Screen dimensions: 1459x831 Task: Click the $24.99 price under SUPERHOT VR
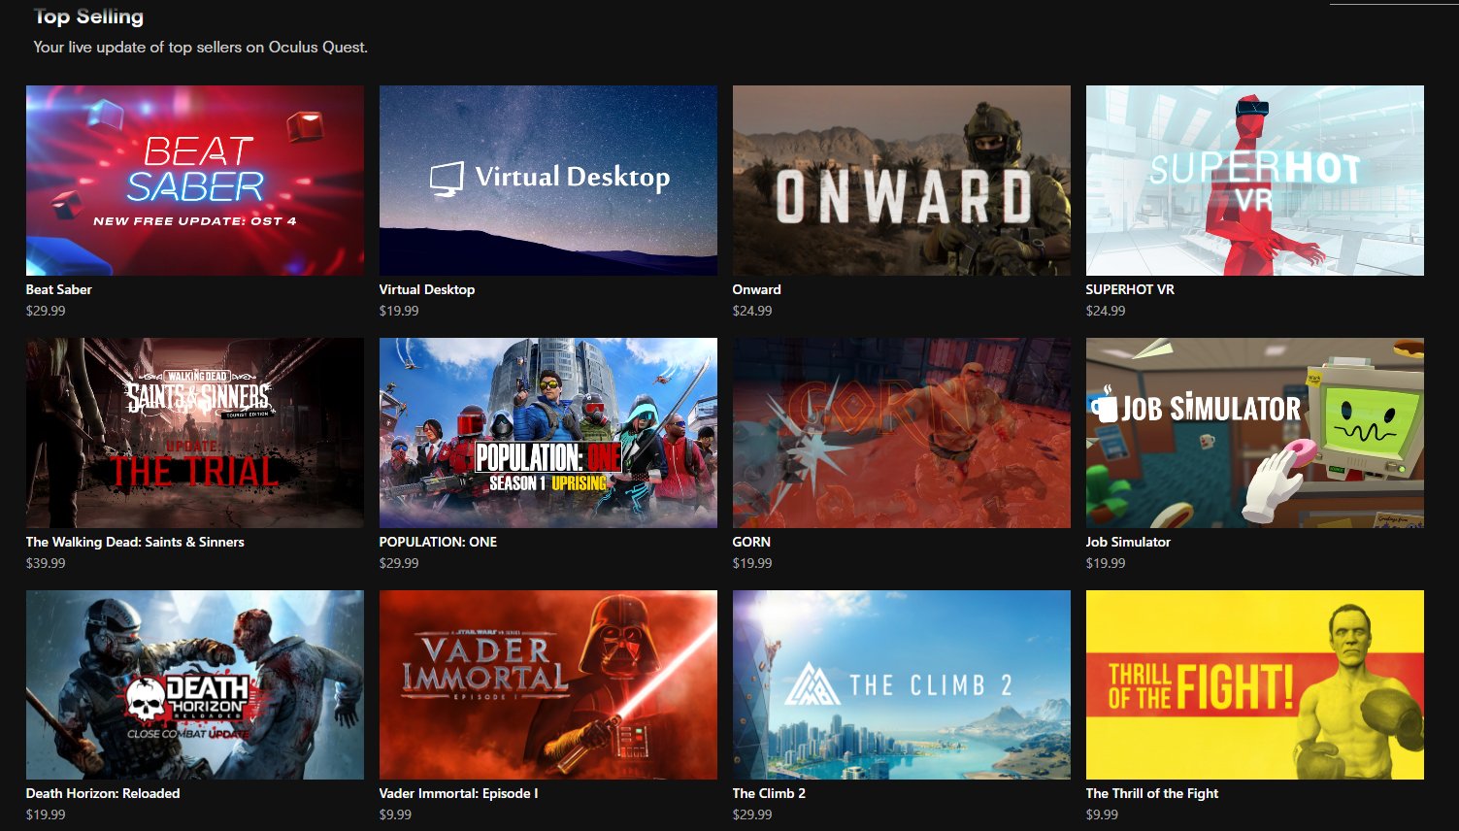pyautogui.click(x=1106, y=311)
